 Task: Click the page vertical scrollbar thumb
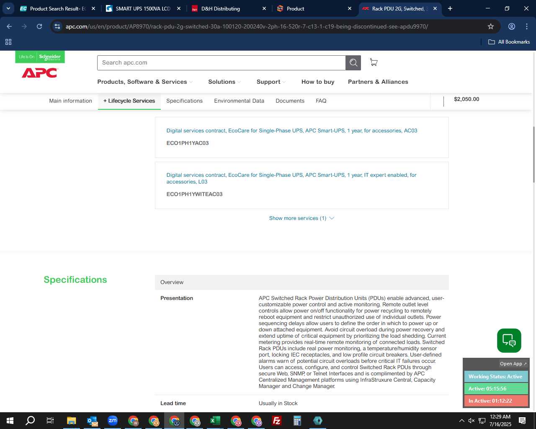(x=533, y=154)
